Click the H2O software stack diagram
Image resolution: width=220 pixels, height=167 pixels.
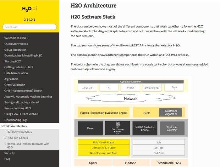coord(131,122)
